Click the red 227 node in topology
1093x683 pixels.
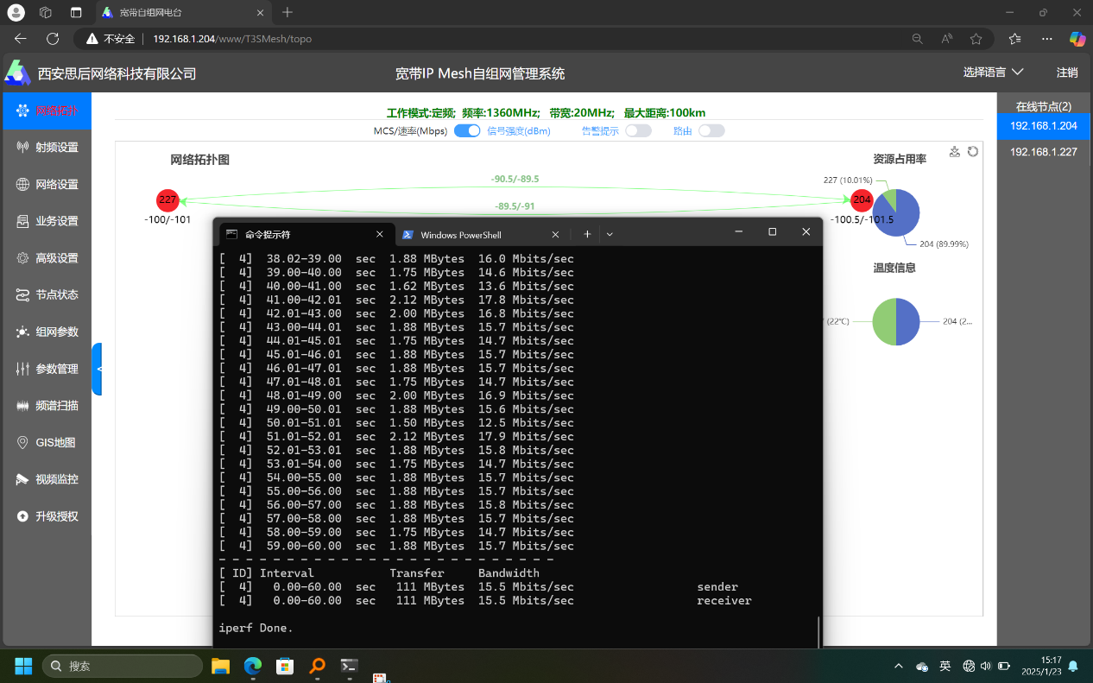tap(167, 199)
